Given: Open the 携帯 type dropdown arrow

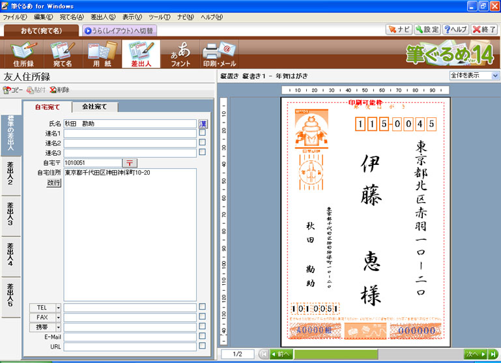Looking at the screenshot, I should 58,327.
